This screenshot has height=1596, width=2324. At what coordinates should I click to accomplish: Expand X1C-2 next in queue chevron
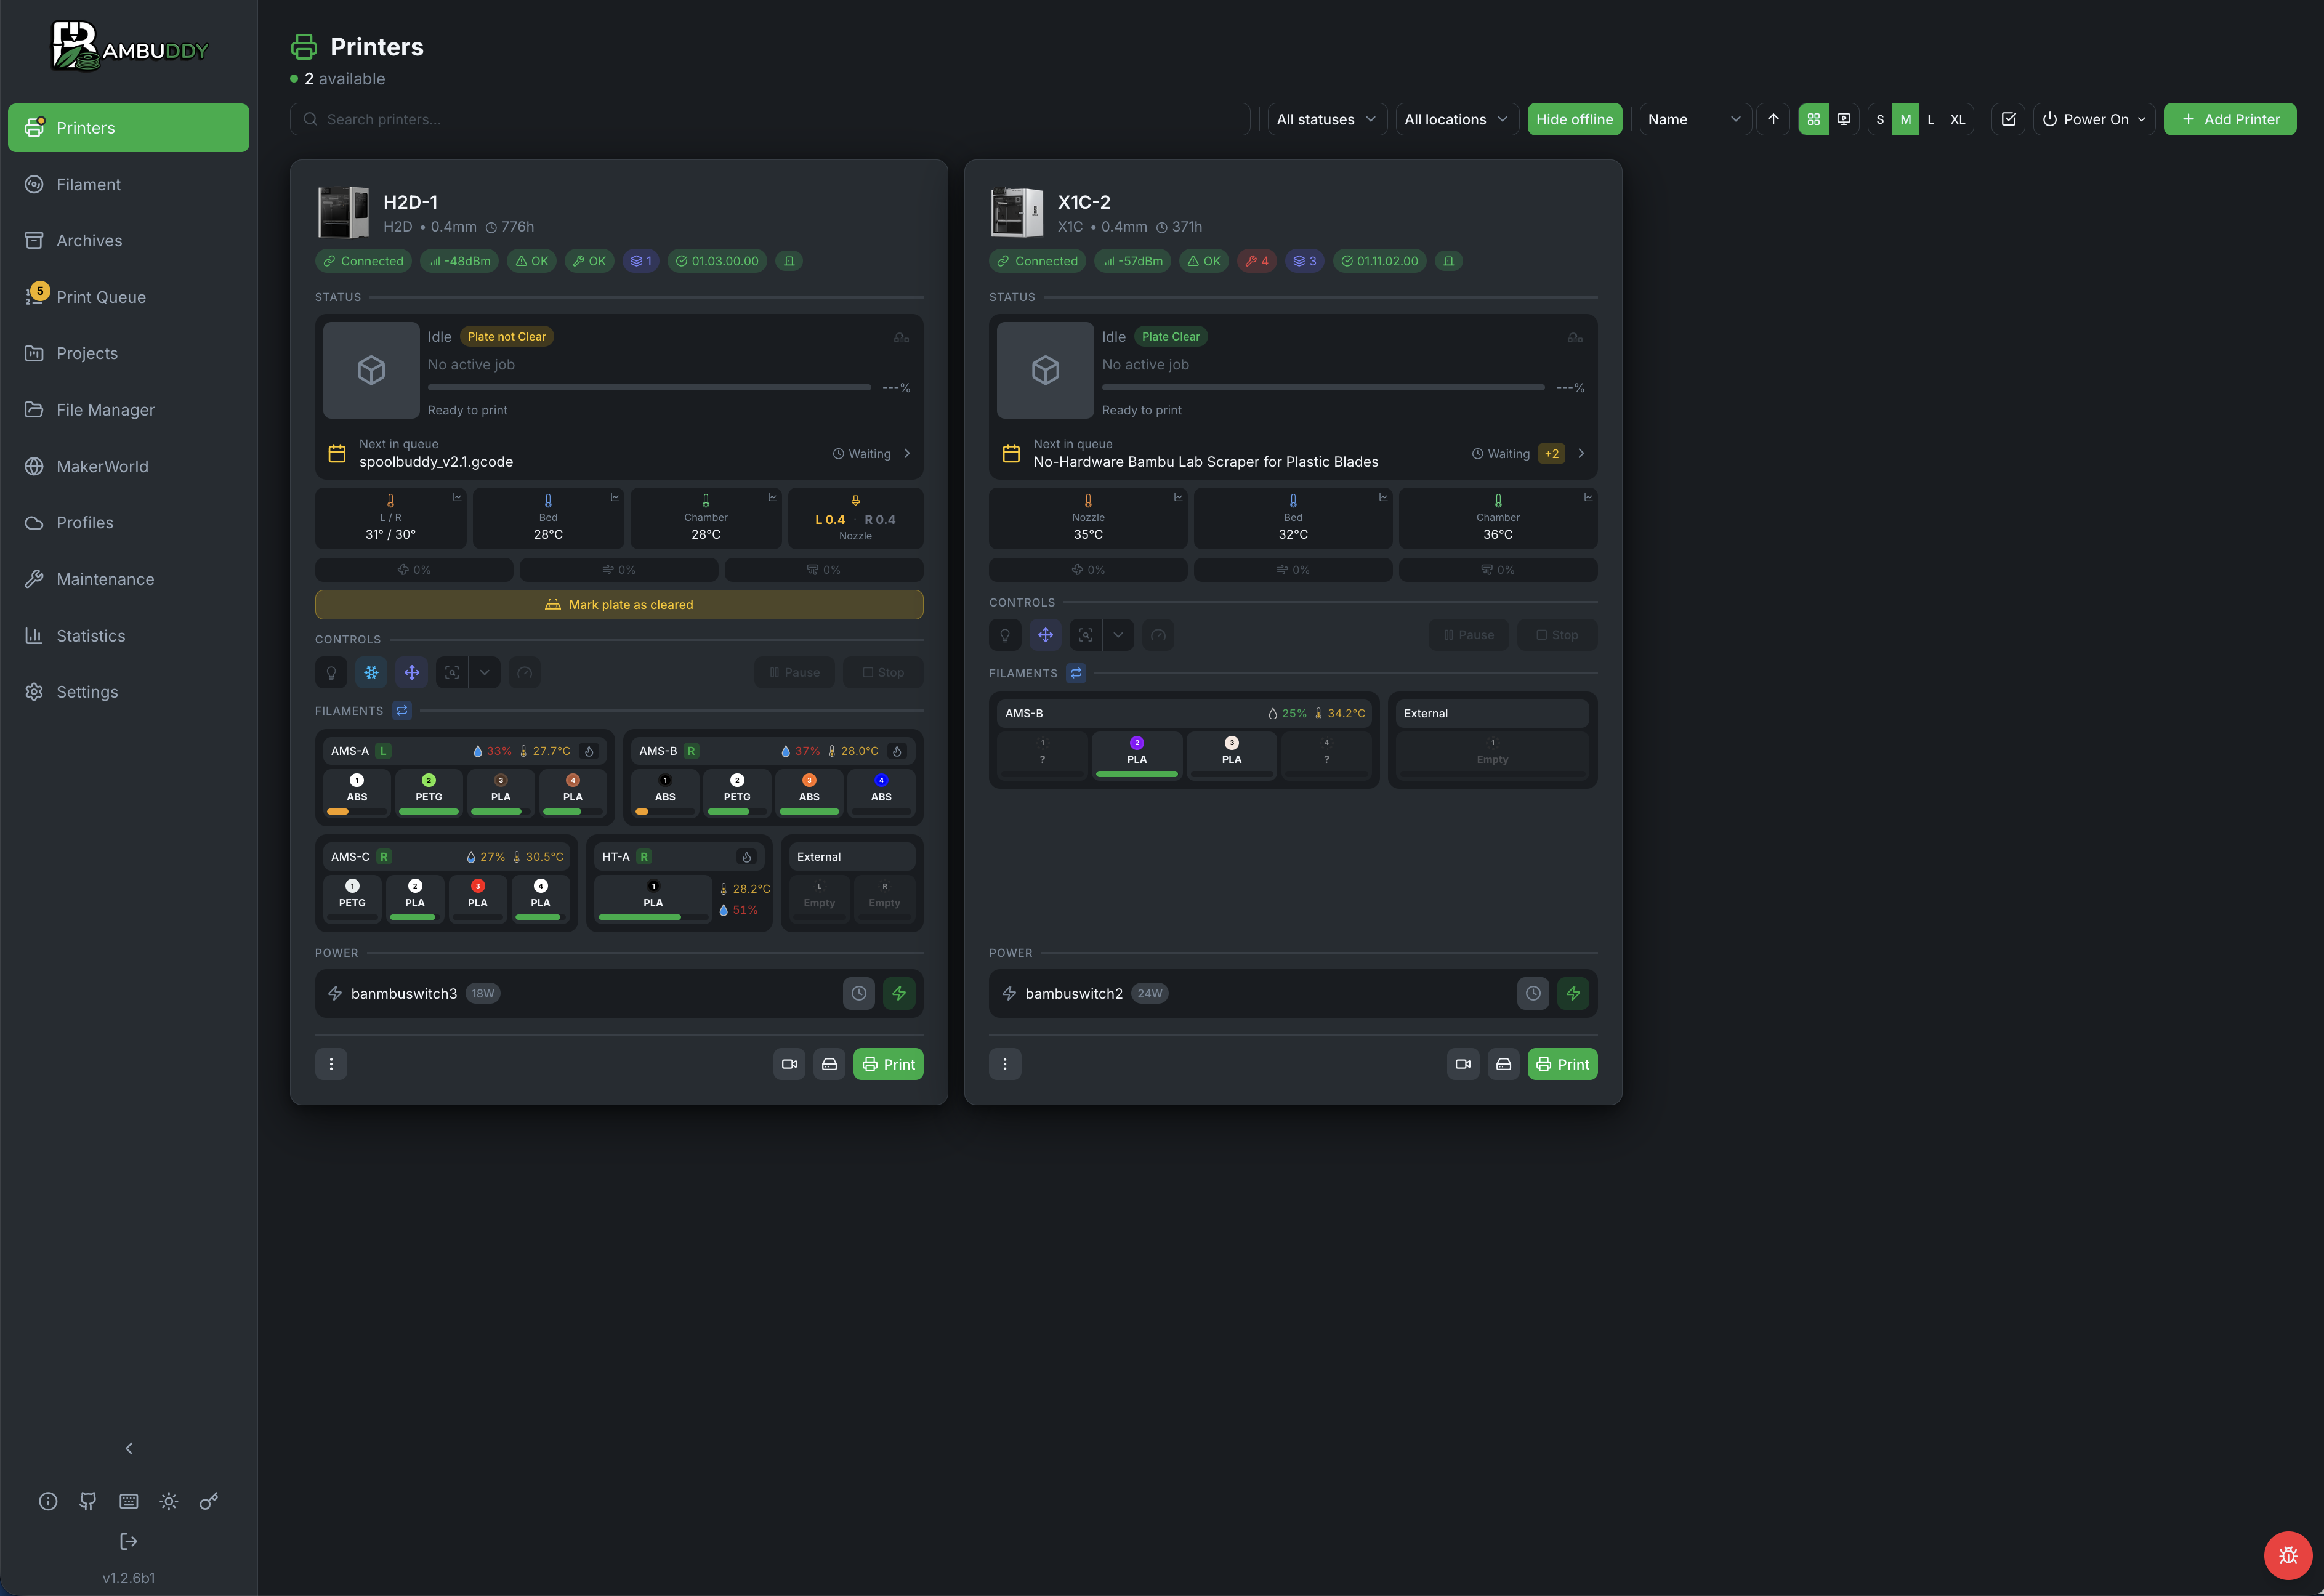pyautogui.click(x=1581, y=454)
